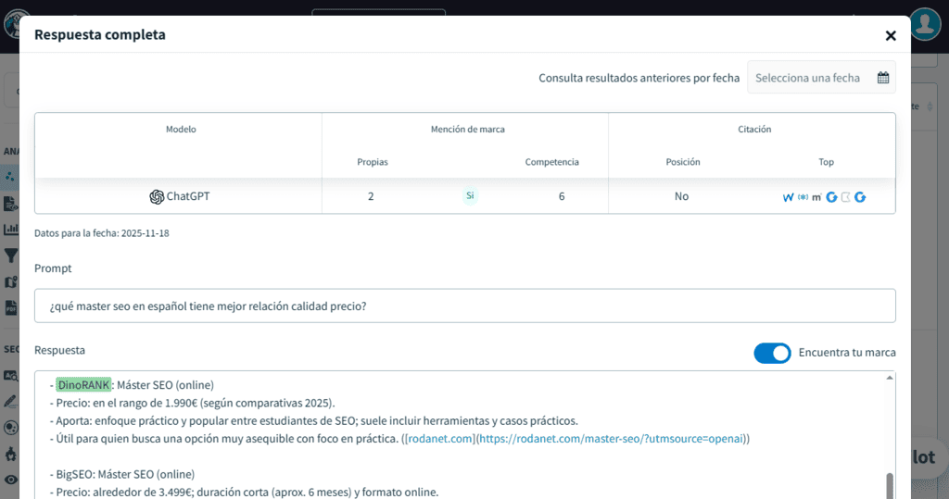Click the prompt text box about master seo
This screenshot has width=949, height=499.
pos(465,306)
